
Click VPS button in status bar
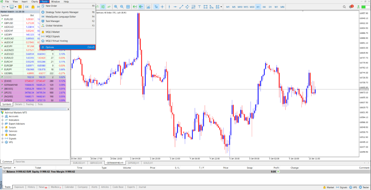point(353,187)
